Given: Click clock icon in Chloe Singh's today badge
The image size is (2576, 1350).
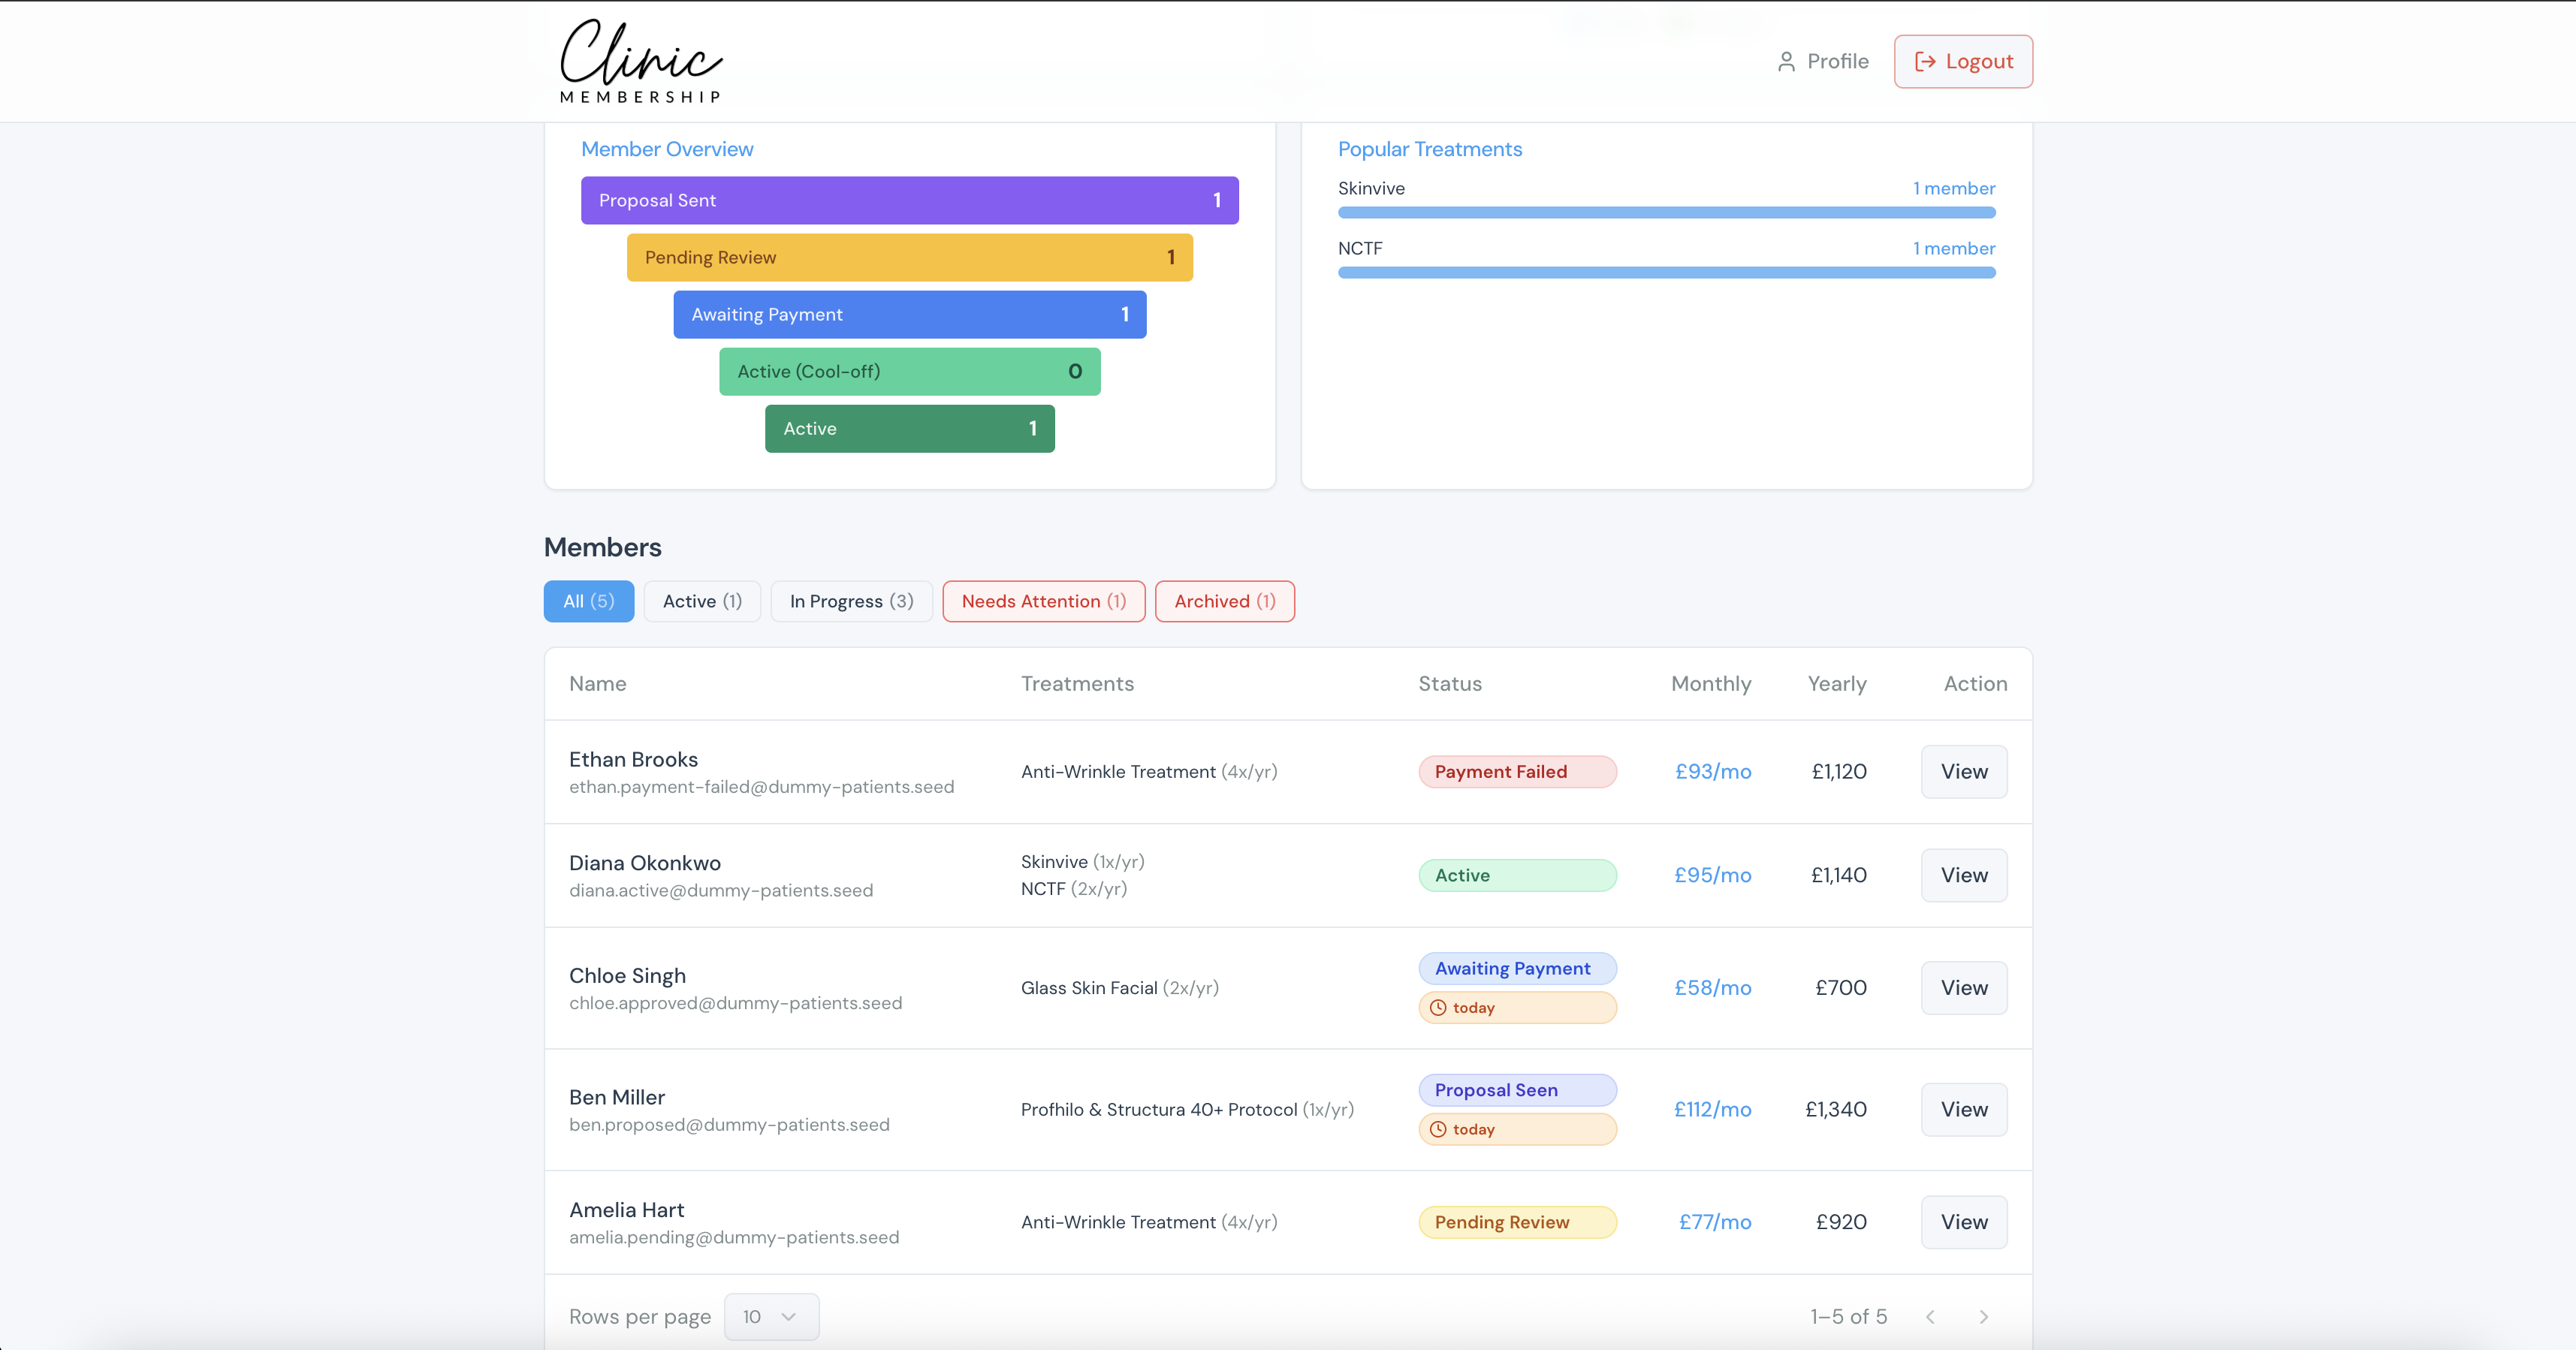Looking at the screenshot, I should coord(1438,1008).
